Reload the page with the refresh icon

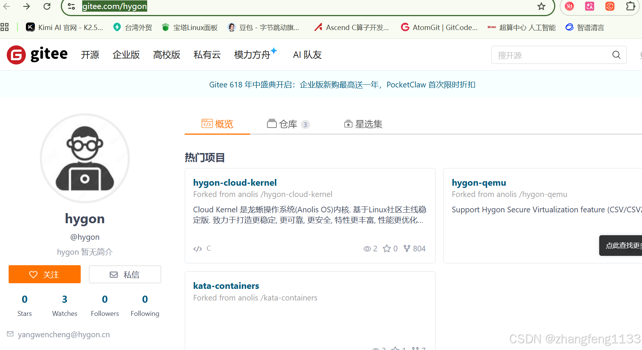47,6
